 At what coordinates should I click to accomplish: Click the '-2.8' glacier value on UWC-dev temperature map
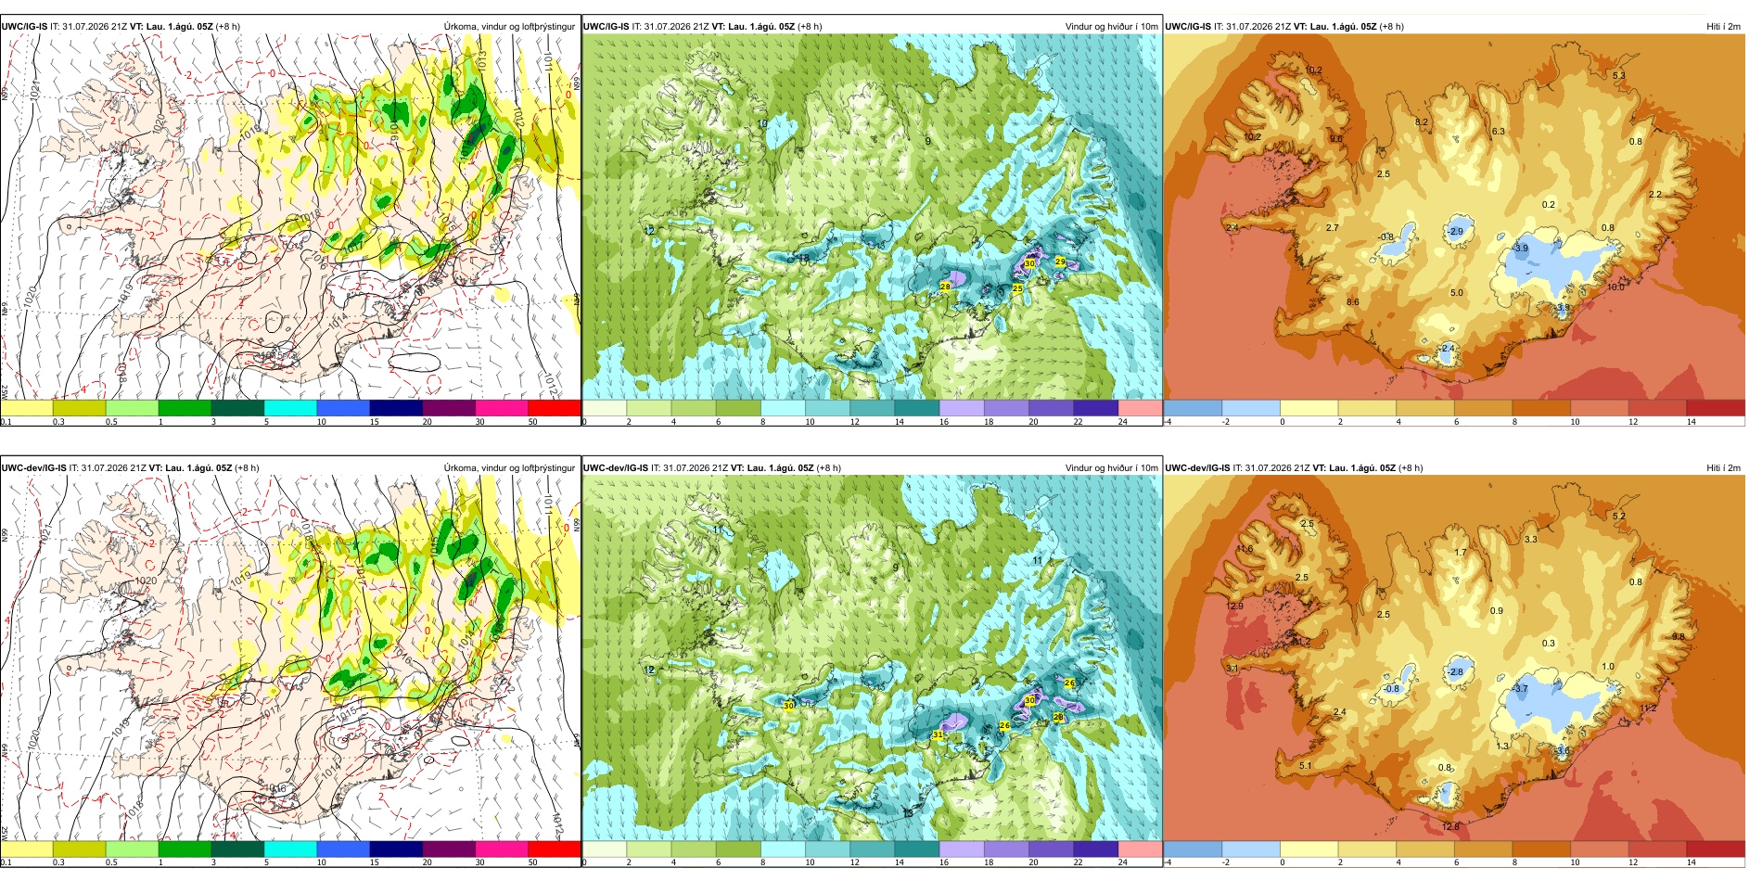1455,672
